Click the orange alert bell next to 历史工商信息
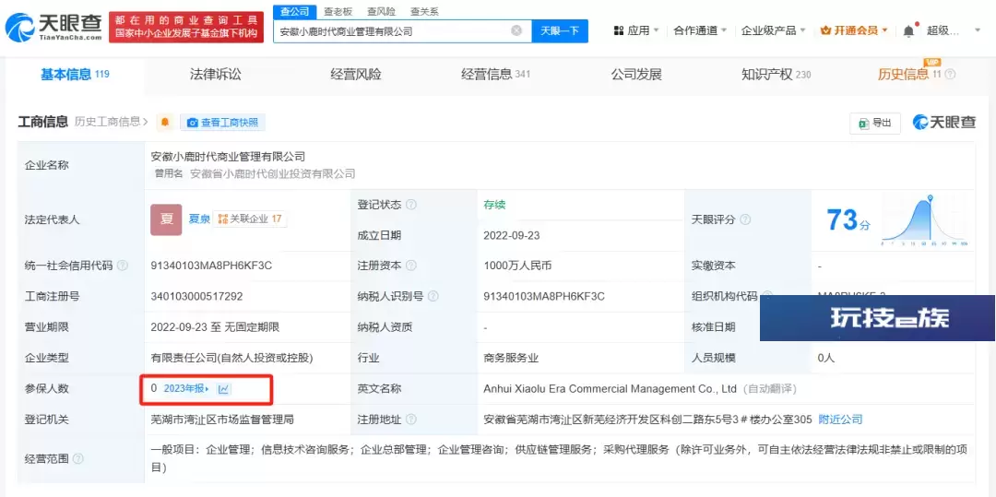The width and height of the screenshot is (996, 497). point(165,123)
